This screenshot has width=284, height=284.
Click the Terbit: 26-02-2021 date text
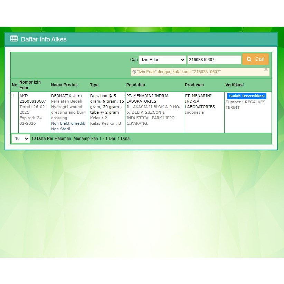[x=33, y=110]
